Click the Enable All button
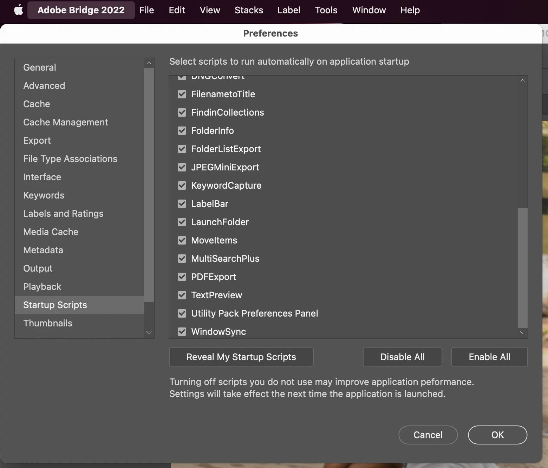Image resolution: width=548 pixels, height=468 pixels. (x=489, y=357)
